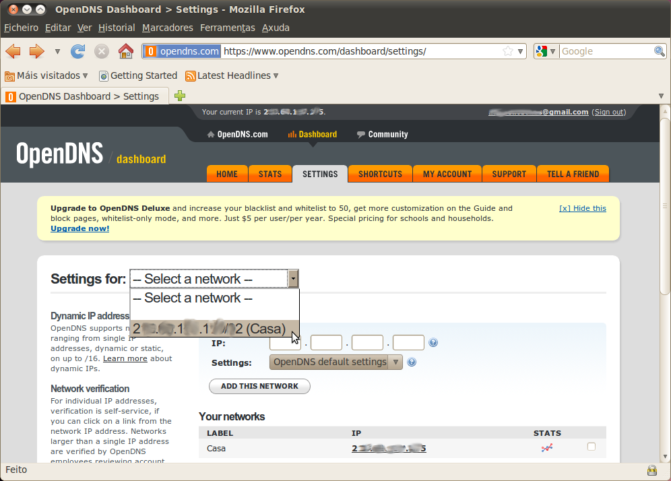This screenshot has height=481, width=671.
Task: Bookmark this page with the star icon
Action: [508, 51]
